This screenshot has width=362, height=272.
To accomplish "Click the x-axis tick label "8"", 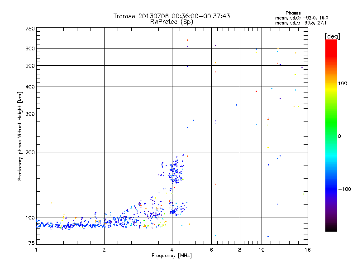I will click(240, 250).
